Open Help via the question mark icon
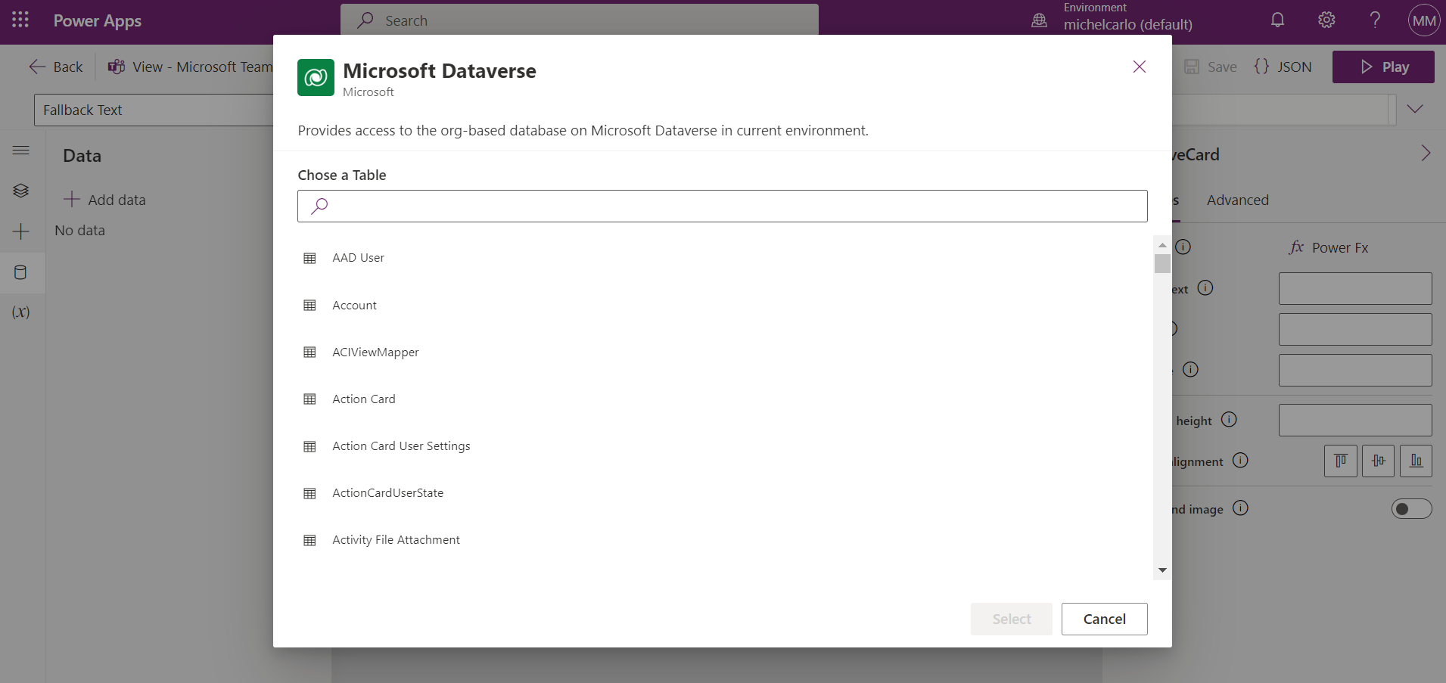Image resolution: width=1446 pixels, height=683 pixels. click(1376, 20)
